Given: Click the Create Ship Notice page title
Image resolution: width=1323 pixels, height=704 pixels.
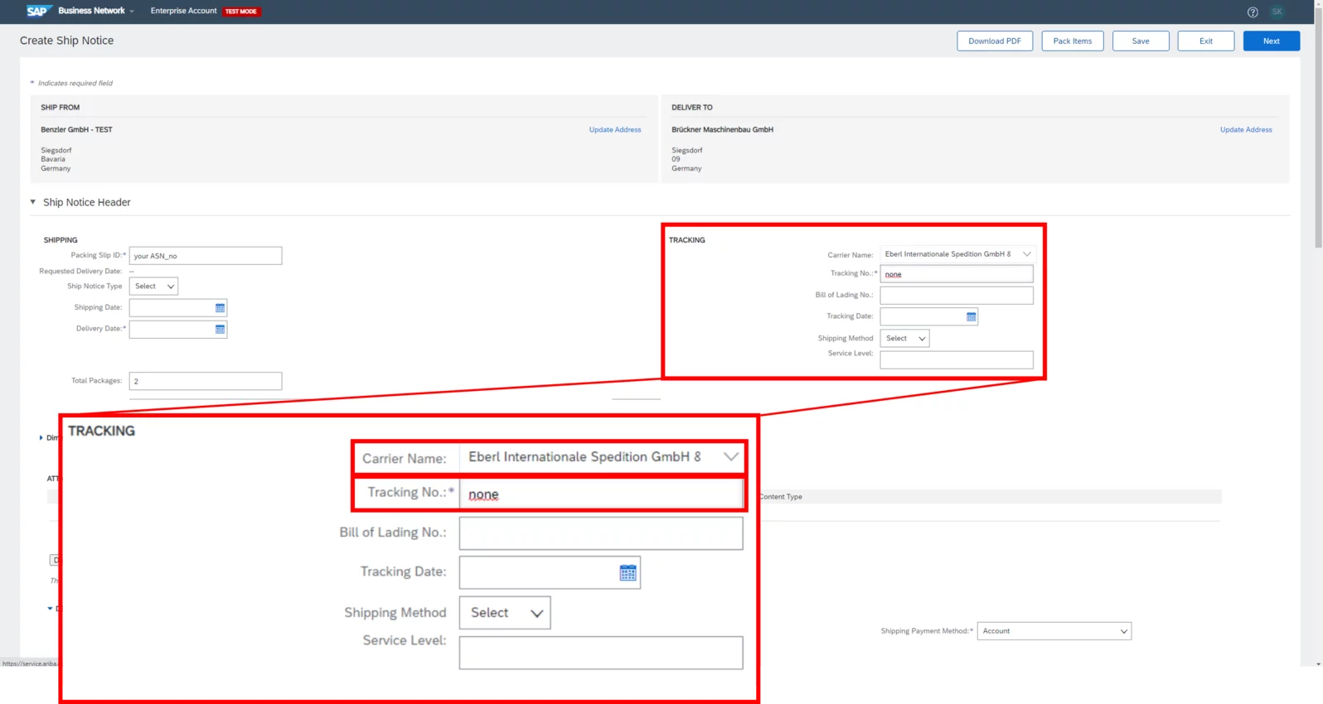Looking at the screenshot, I should (66, 41).
